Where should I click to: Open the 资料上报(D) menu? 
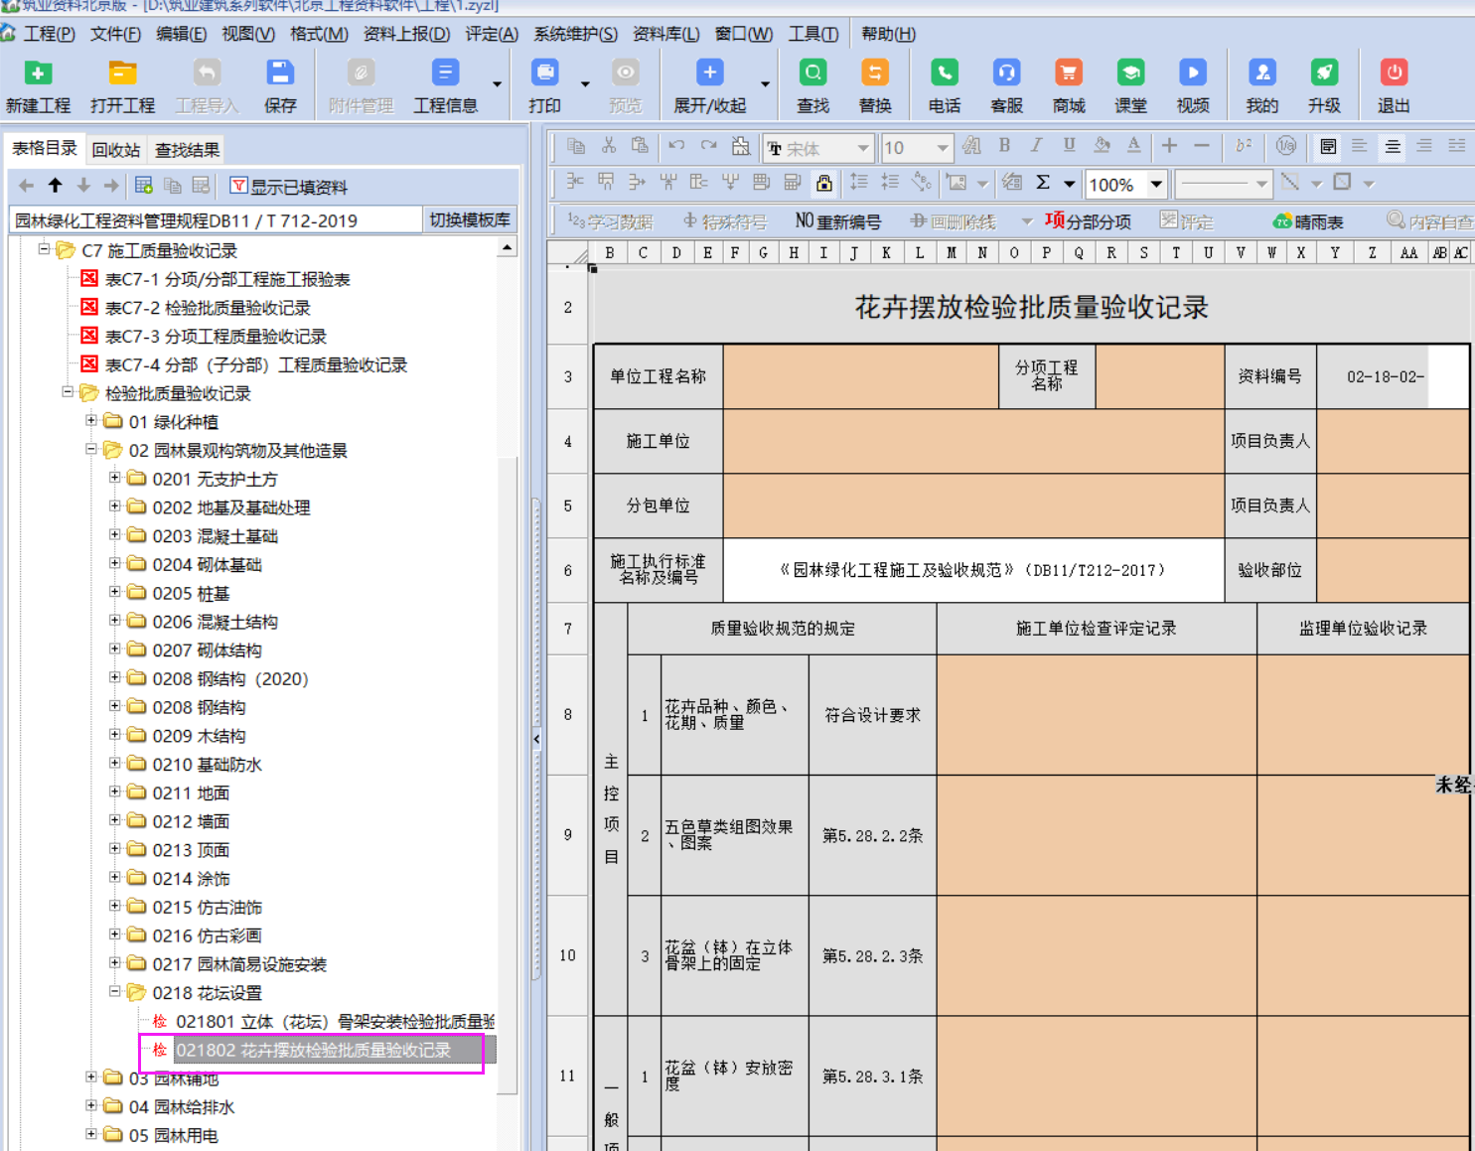[x=406, y=34]
